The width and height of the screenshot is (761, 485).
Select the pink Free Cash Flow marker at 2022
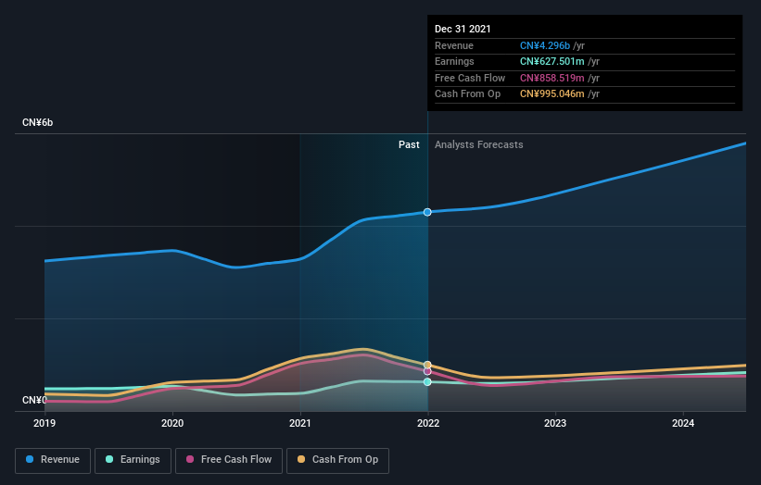click(x=427, y=372)
